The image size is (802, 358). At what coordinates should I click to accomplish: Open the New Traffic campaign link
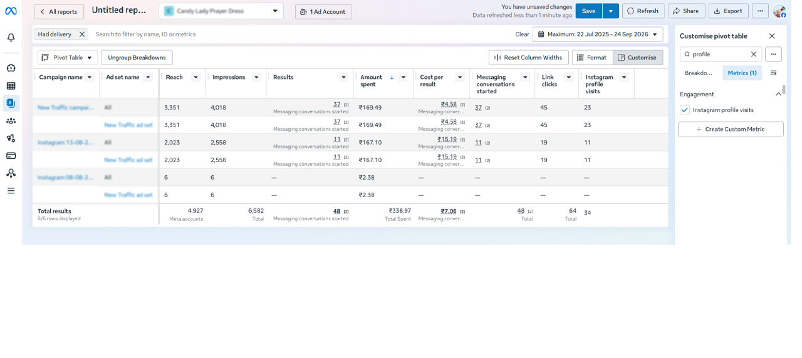(x=65, y=108)
